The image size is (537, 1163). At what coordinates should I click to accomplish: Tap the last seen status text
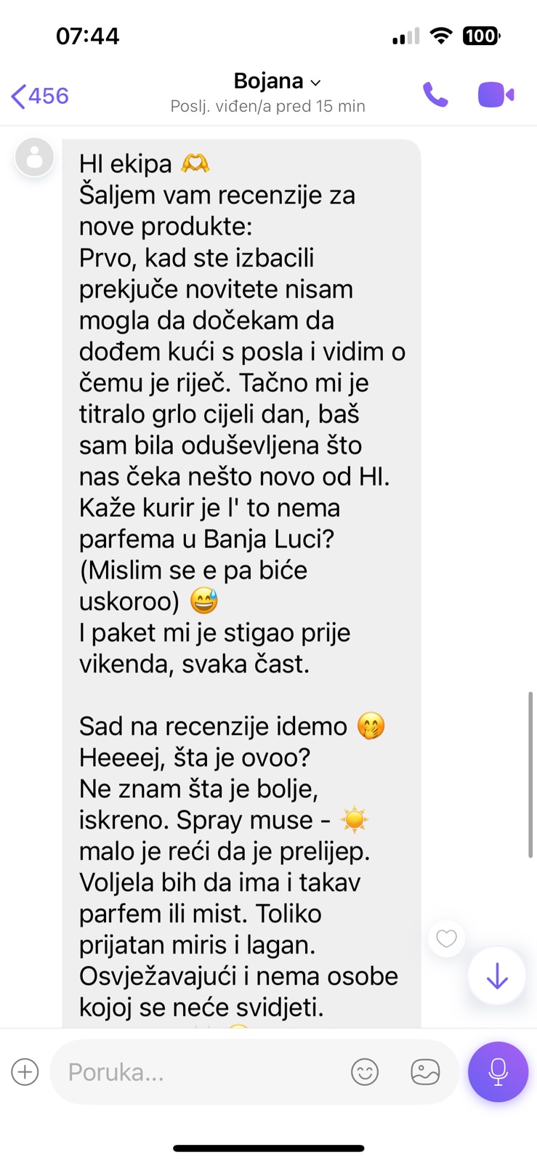267,106
